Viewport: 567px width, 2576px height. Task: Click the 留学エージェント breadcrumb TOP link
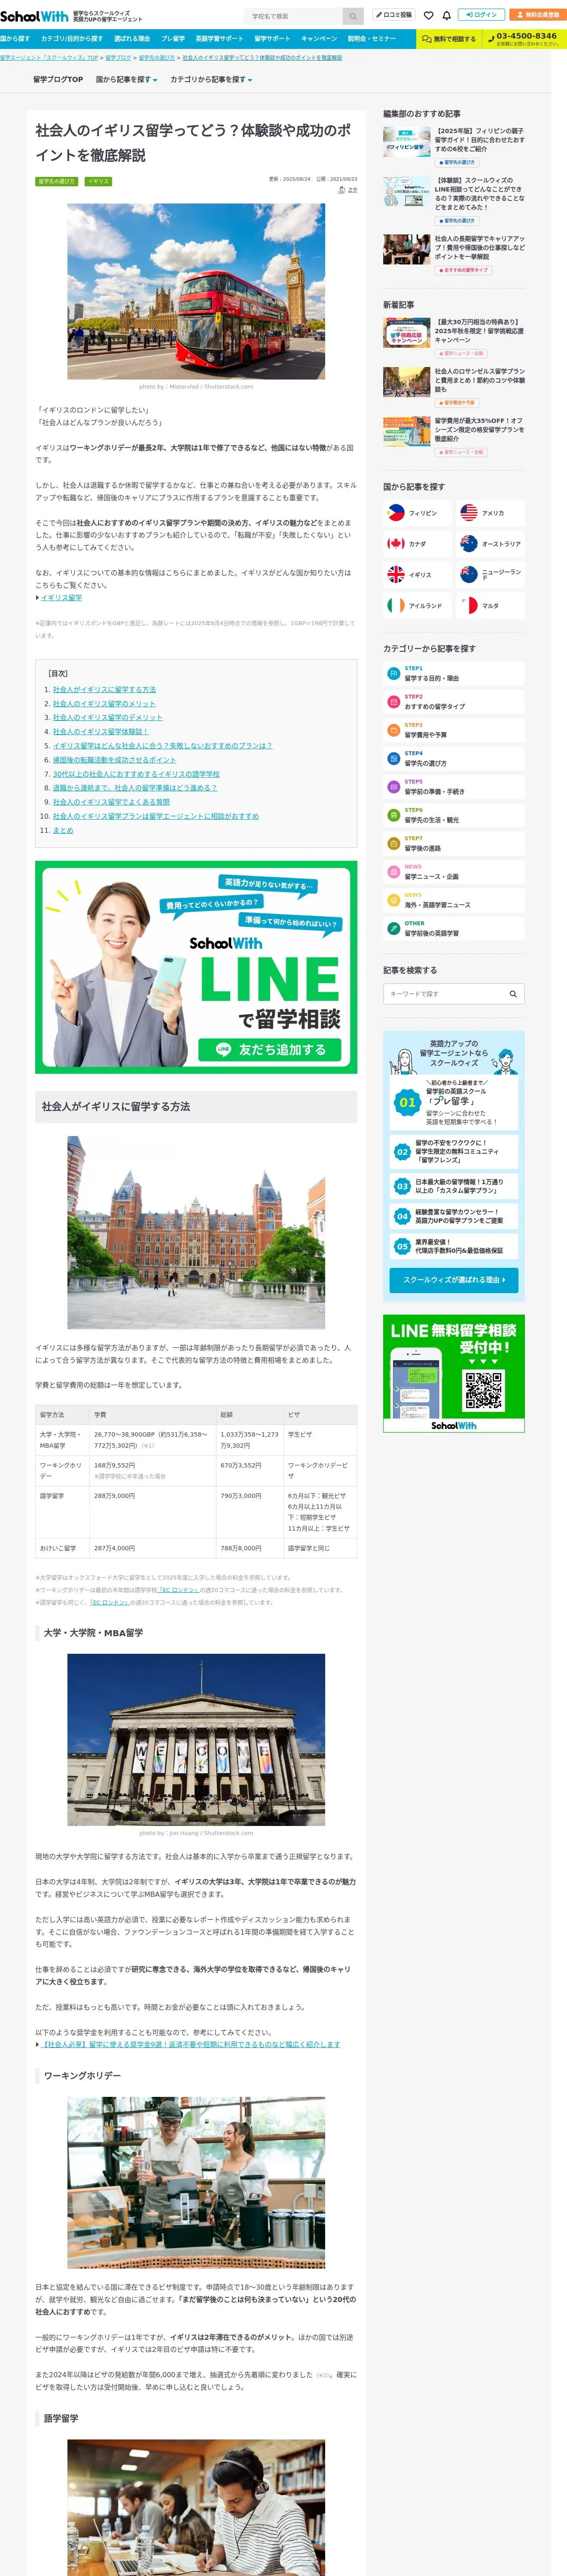click(50, 58)
